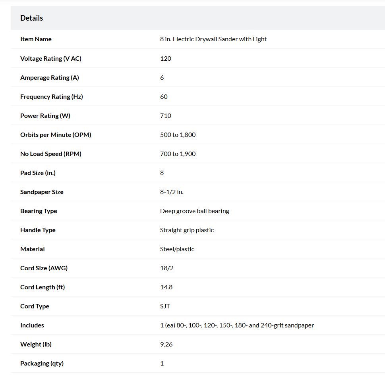Select the Frequency Rating (Hz) label
The image size is (385, 383).
(x=52, y=96)
